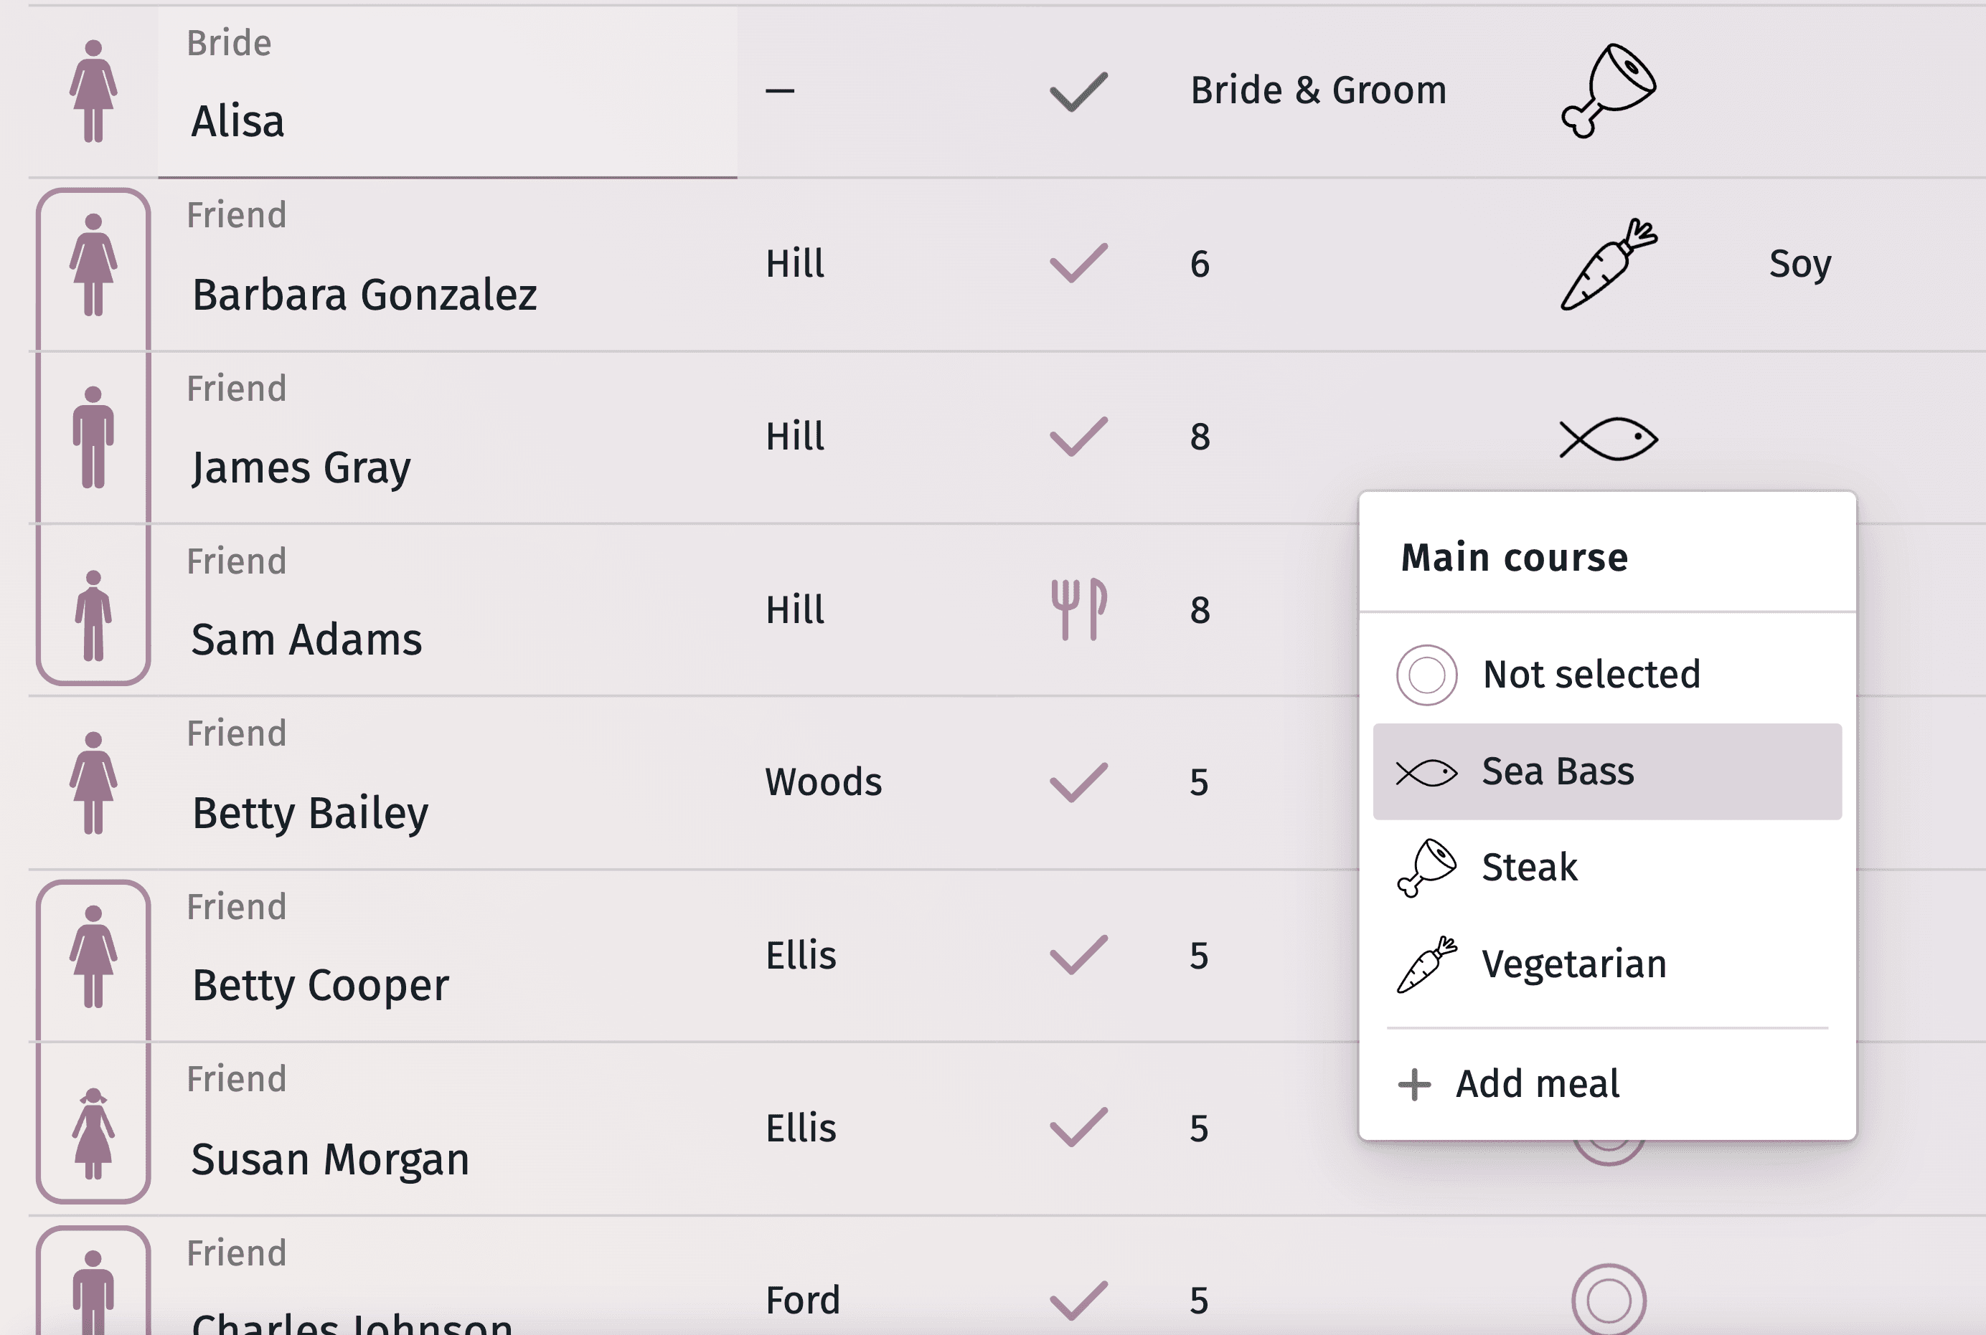Open Charles Johnson's unselected meal circle
Screen dimensions: 1986x1335
(1608, 1300)
